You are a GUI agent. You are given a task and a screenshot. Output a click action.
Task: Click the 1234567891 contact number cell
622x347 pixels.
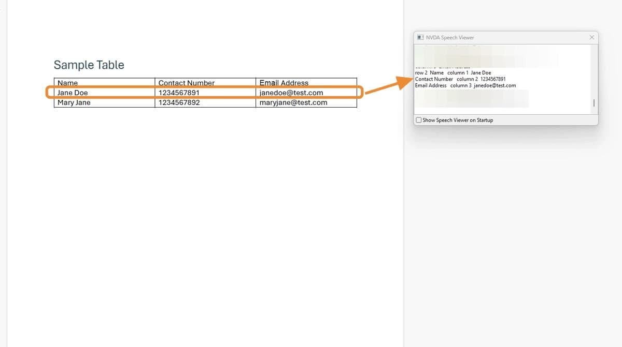point(179,93)
